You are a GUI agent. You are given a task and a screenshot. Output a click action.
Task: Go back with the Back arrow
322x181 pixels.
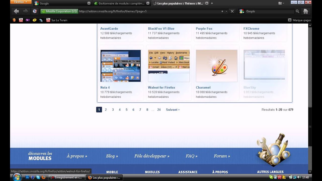point(16,11)
